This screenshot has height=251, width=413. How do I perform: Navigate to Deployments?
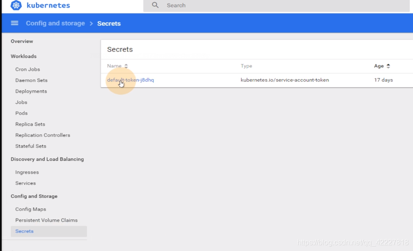31,91
